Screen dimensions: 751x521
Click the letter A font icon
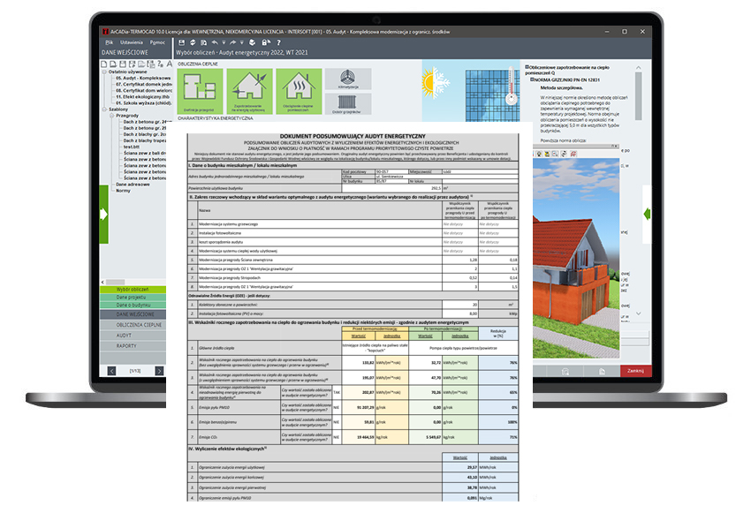click(x=169, y=64)
